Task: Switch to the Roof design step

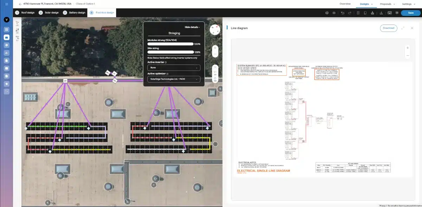Action: (25, 13)
